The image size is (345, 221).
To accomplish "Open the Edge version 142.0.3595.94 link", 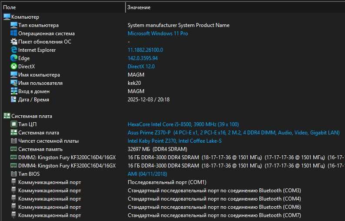I will pos(143,58).
